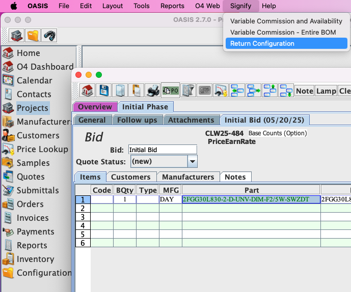This screenshot has height=292, width=351.
Task: Click the Lamp button
Action: [x=326, y=91]
